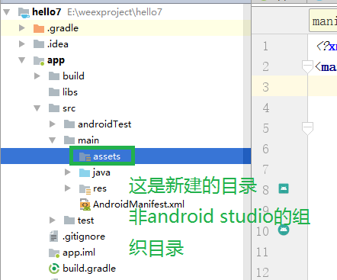Click the hello7 project module icon

point(24,12)
